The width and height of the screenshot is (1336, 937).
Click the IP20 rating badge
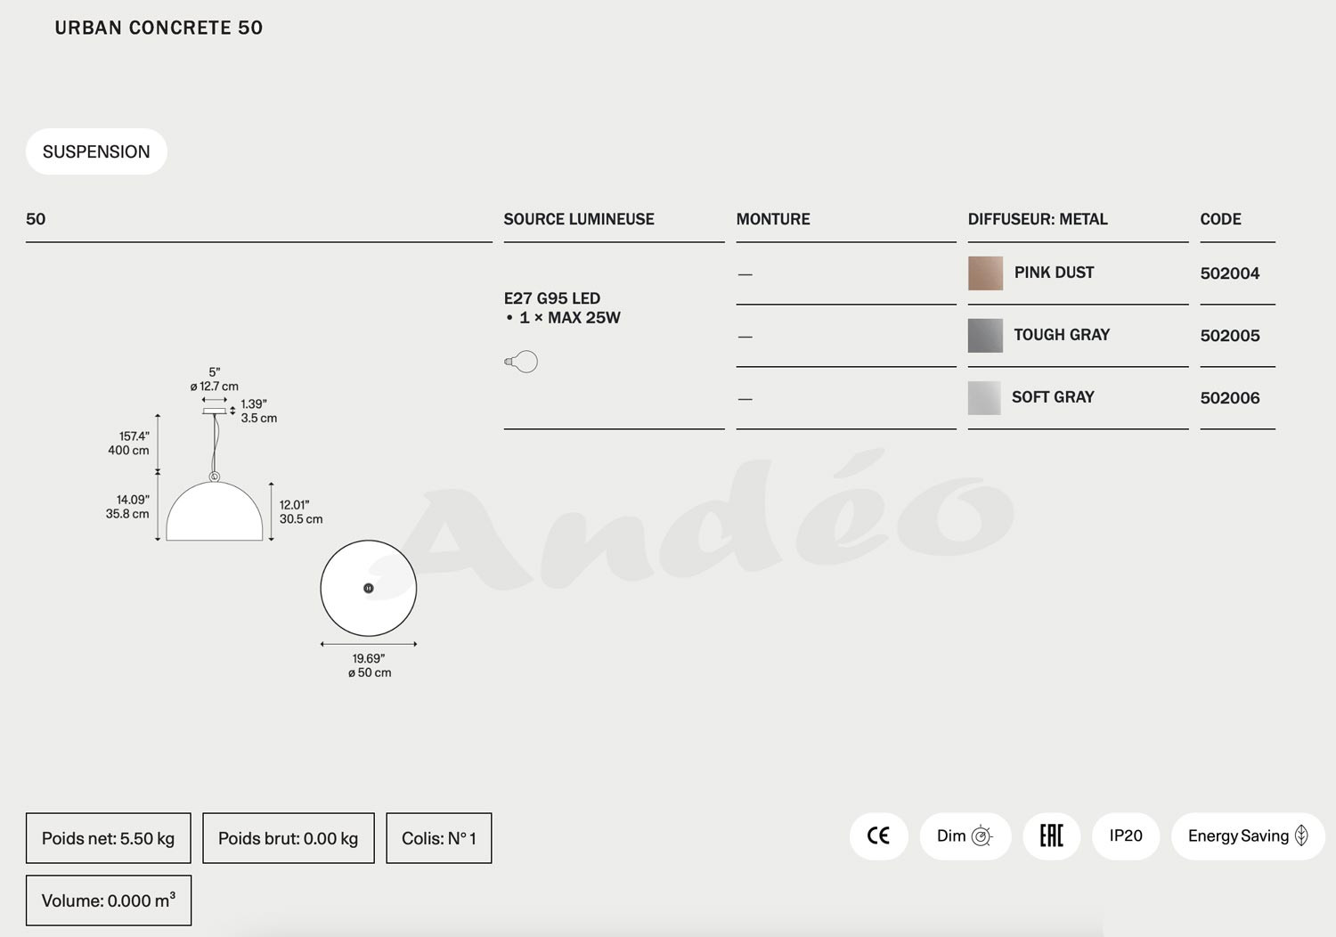[1126, 835]
